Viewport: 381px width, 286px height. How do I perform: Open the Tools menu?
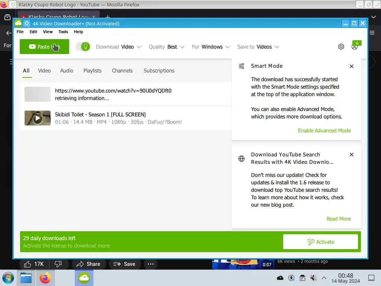(63, 32)
